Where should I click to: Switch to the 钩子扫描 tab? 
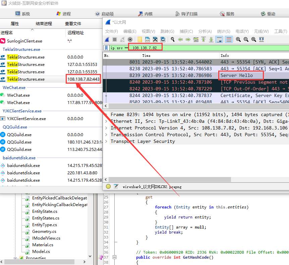point(186,14)
